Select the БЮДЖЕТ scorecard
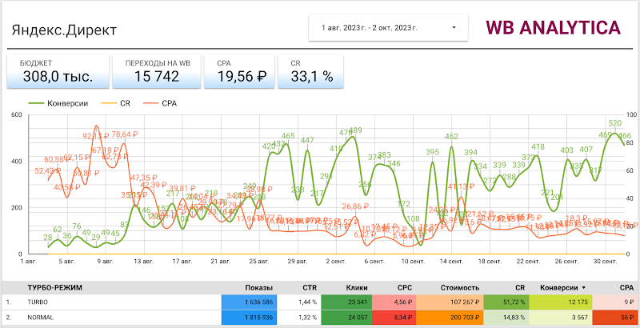Image resolution: width=640 pixels, height=328 pixels. coord(57,71)
